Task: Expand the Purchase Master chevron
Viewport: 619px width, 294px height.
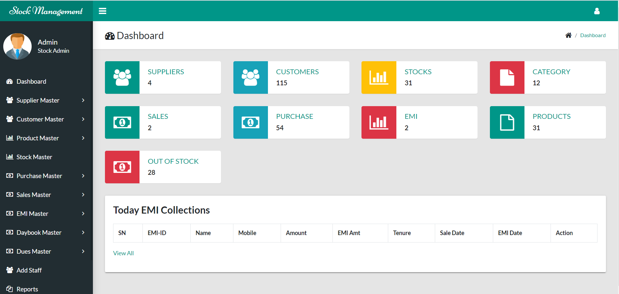Action: tap(83, 176)
